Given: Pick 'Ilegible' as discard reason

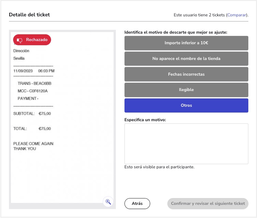Looking at the screenshot, I should [186, 90].
